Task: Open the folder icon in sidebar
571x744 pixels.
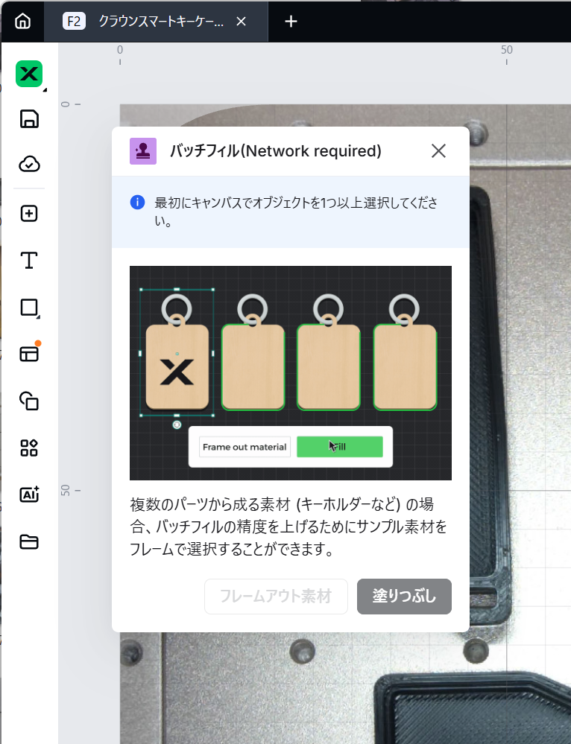Action: (29, 541)
